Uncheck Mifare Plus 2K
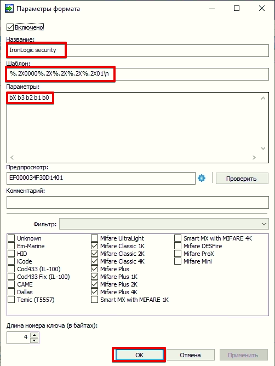The height and width of the screenshot is (366, 275). (x=94, y=284)
